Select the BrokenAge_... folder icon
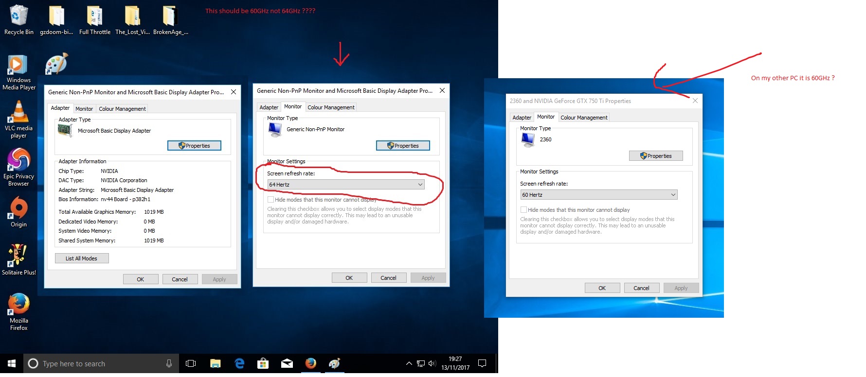Image resolution: width=866 pixels, height=377 pixels. pyautogui.click(x=170, y=19)
